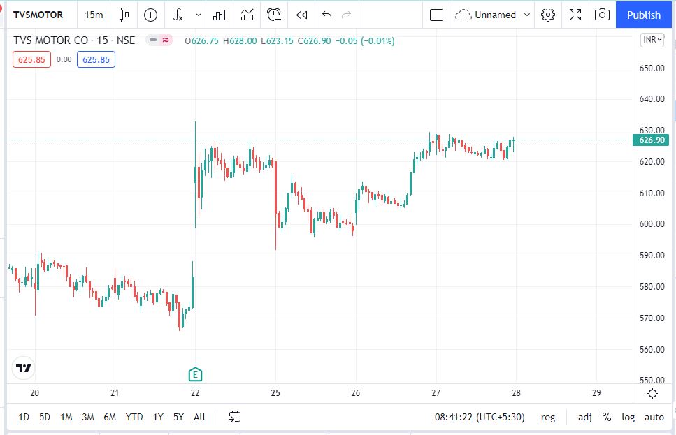
Task: Open chart settings gear in toolbar
Action: tap(548, 15)
